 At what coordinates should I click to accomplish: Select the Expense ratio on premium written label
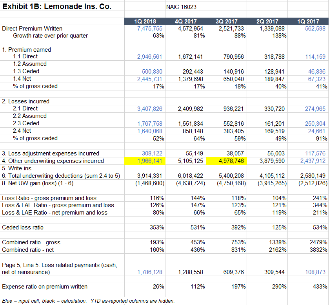[x=45, y=287]
